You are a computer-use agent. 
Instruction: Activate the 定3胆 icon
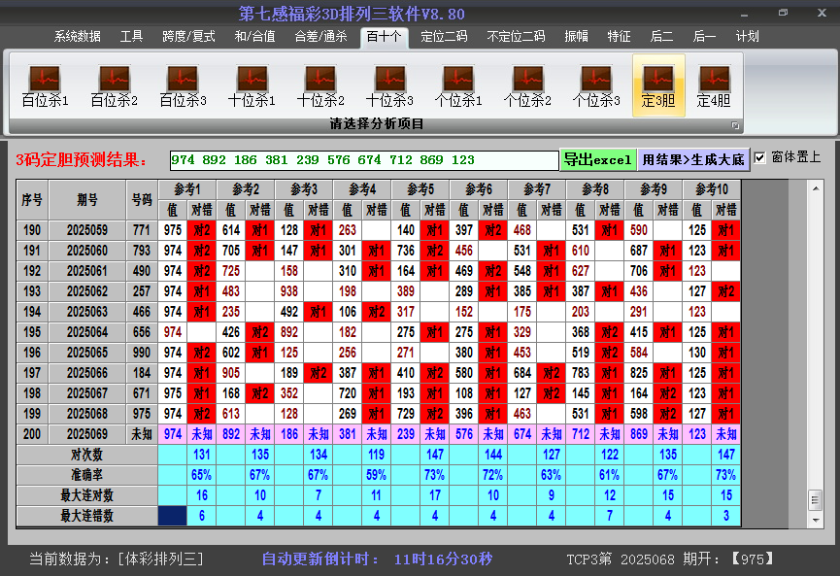[658, 85]
